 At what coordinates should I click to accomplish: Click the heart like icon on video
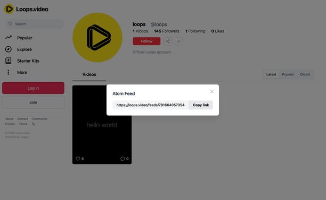[x=78, y=159]
